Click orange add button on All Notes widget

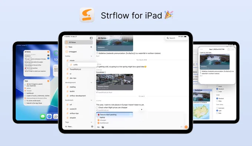pos(48,52)
